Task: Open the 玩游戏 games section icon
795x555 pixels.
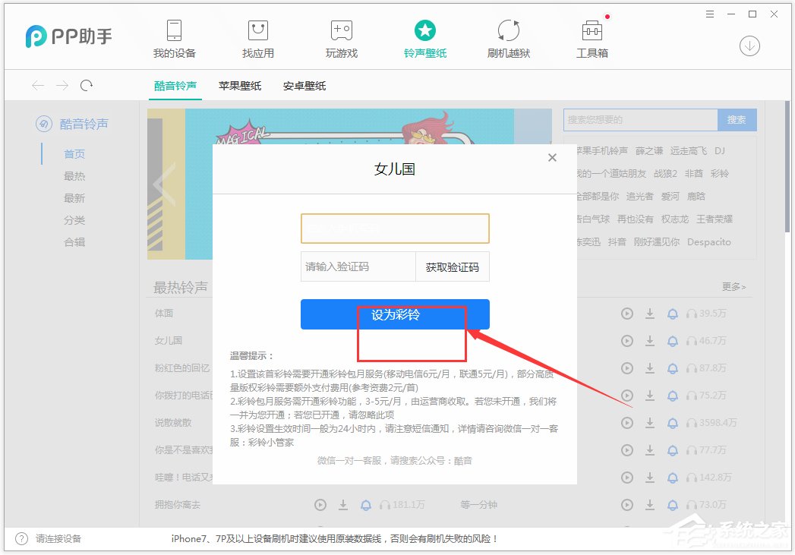Action: click(341, 33)
